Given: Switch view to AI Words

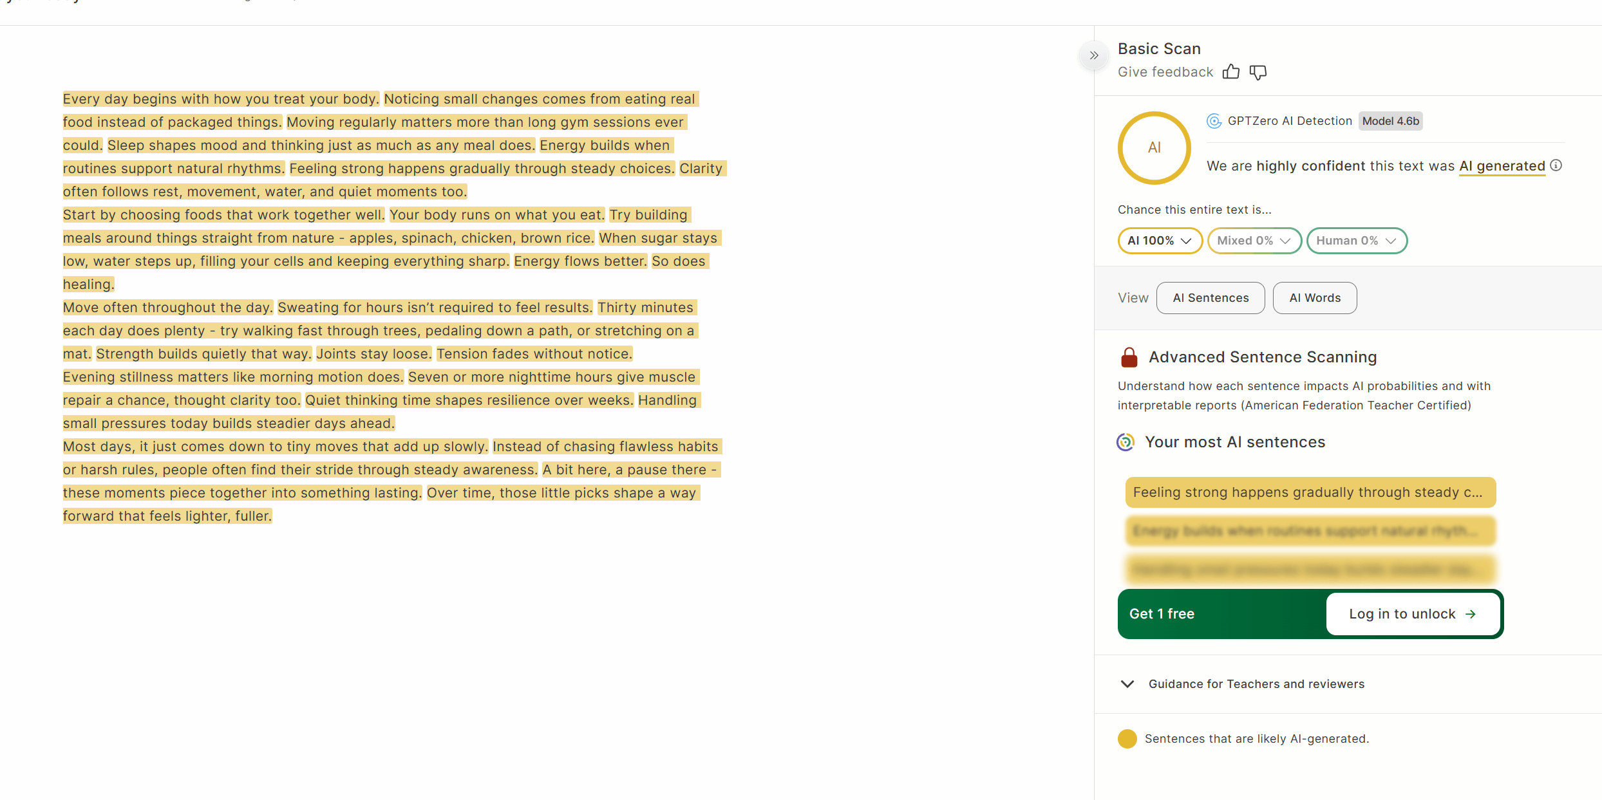Looking at the screenshot, I should coord(1315,298).
